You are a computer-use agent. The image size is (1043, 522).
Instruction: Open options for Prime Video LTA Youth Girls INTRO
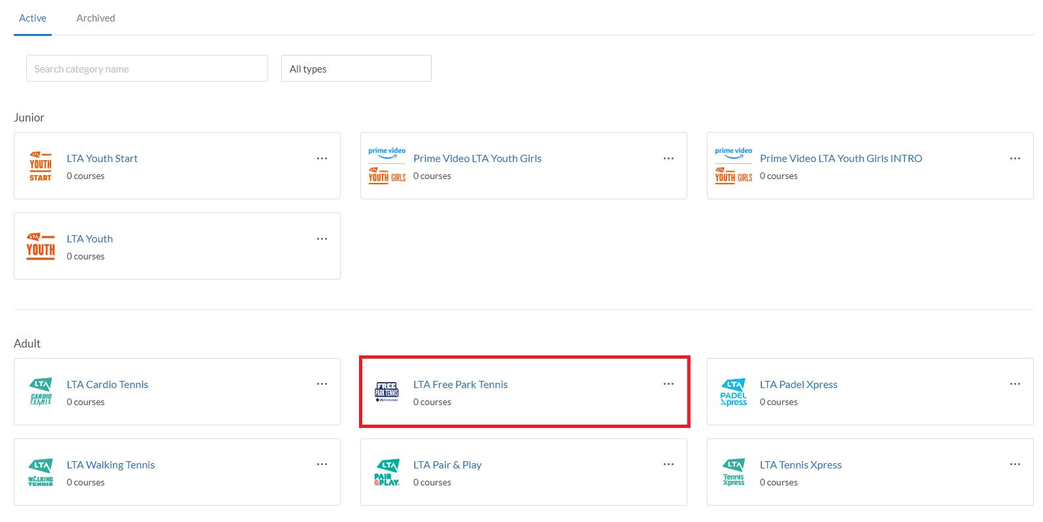(x=1015, y=158)
